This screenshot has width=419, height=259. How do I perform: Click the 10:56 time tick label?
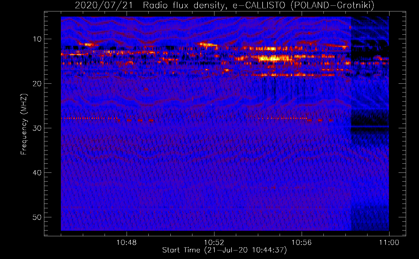point(301,243)
